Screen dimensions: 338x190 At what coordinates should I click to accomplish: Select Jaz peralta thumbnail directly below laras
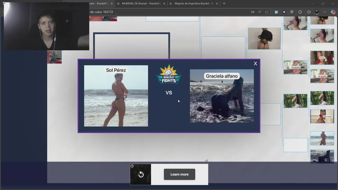pos(322,76)
